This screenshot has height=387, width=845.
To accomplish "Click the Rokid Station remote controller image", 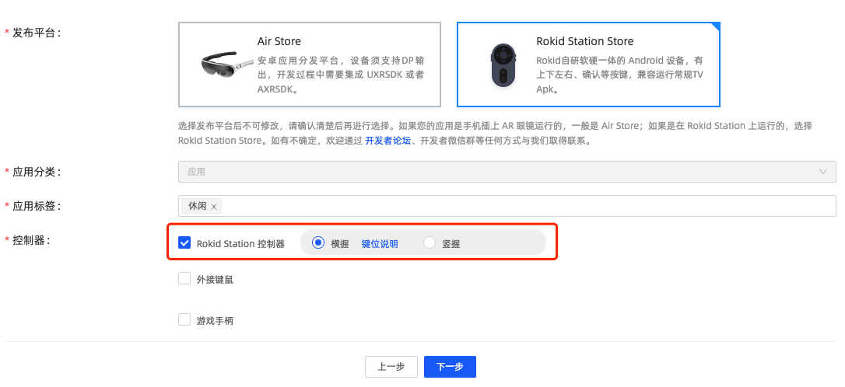I will click(x=503, y=66).
